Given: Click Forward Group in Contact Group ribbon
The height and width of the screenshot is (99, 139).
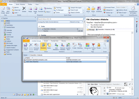Looking at the screenshot, I should pos(36,47).
